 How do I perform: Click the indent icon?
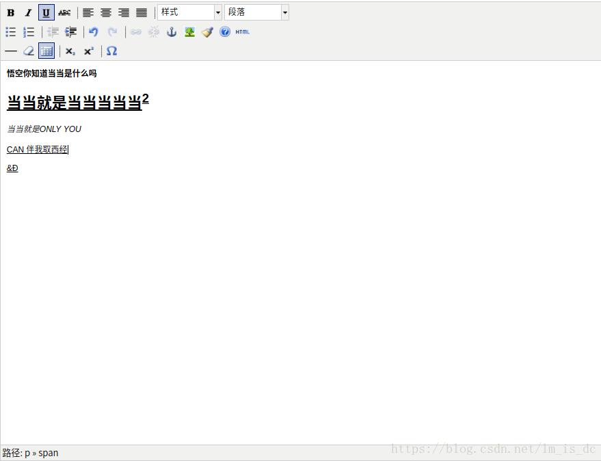tap(70, 32)
